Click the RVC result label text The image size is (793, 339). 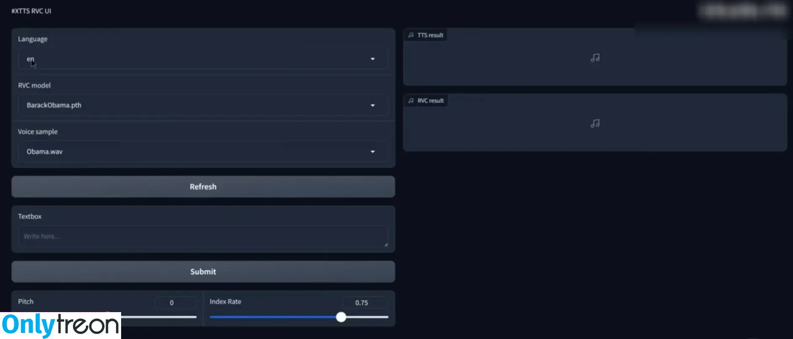pos(431,101)
